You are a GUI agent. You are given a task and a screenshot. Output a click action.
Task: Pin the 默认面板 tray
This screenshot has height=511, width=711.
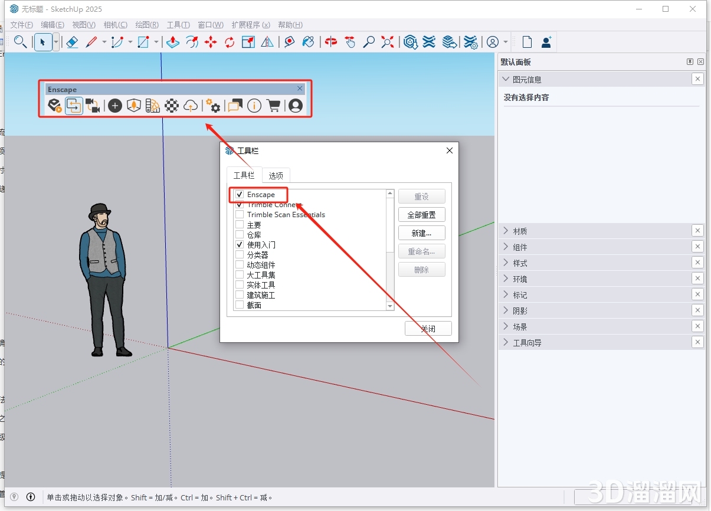690,62
